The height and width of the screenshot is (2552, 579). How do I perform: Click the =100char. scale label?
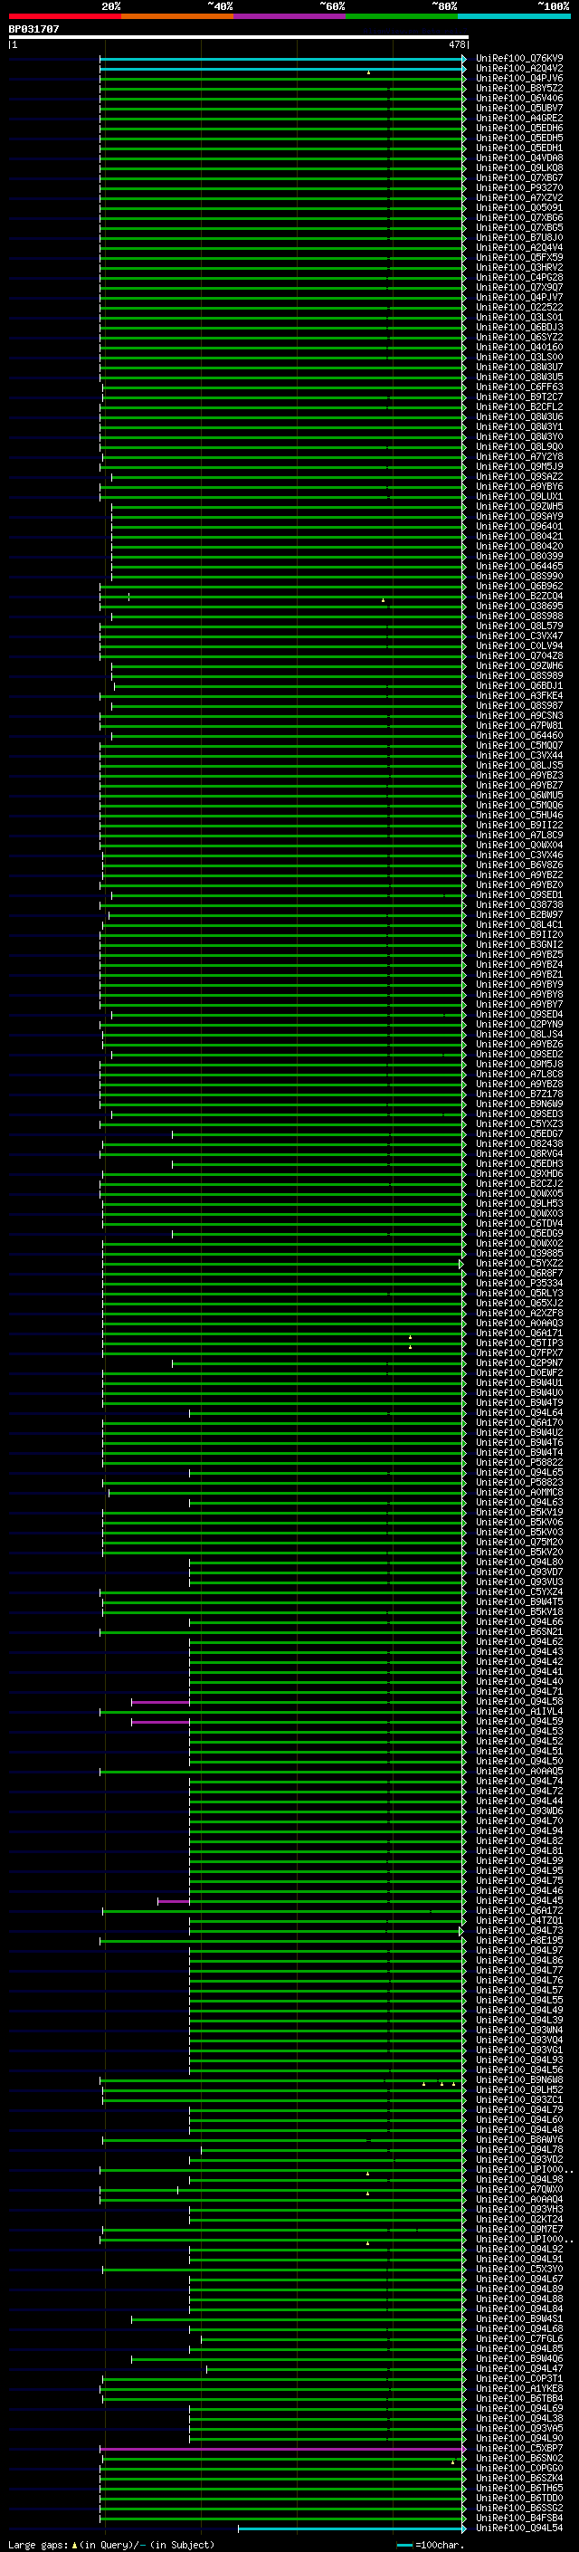(x=438, y=2545)
